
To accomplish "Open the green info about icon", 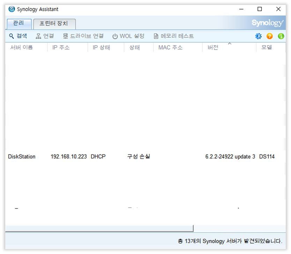I will [281, 36].
